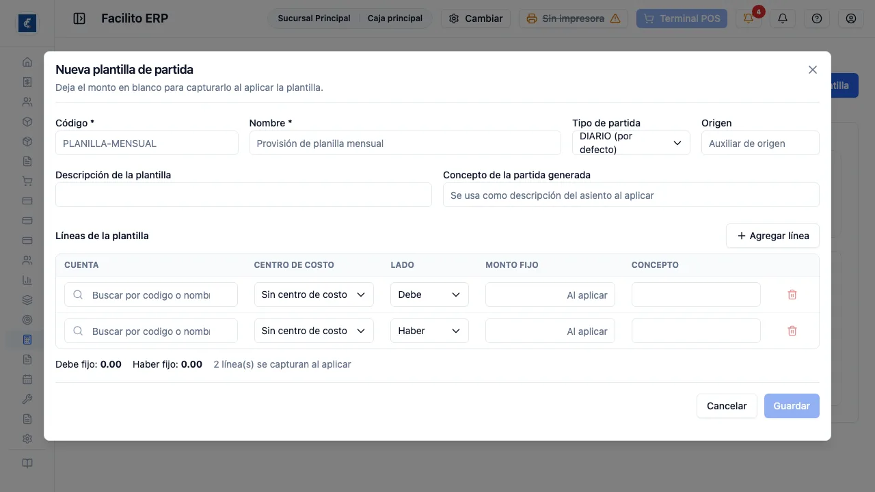Screen dimensions: 875x492
Task: Open the dollar receipt icon in the sidebar
Action: [27, 82]
